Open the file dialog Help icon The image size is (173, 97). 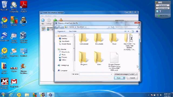(x=137, y=31)
